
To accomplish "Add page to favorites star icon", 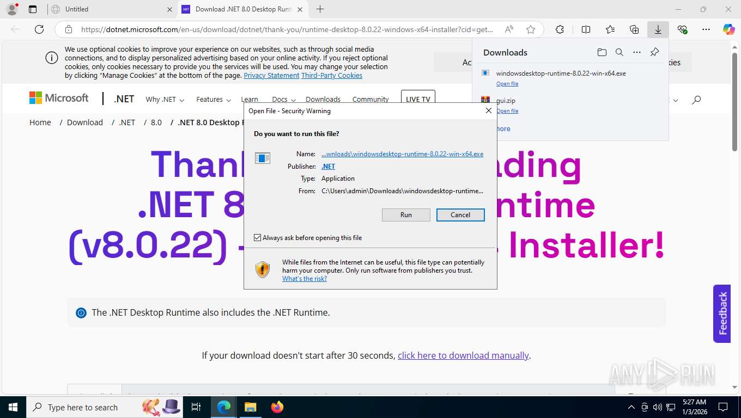I will pyautogui.click(x=531, y=29).
